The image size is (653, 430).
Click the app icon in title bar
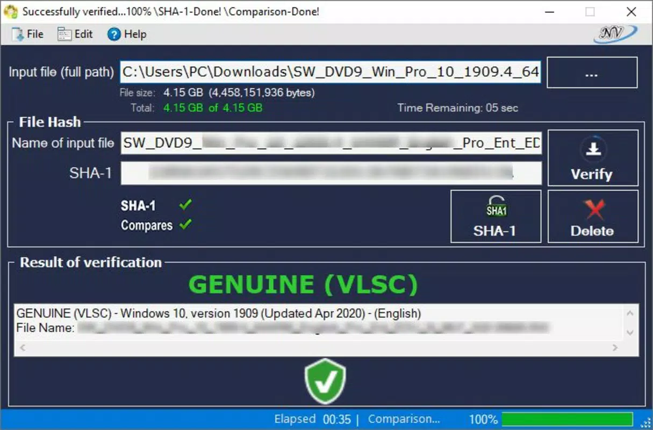pyautogui.click(x=11, y=11)
